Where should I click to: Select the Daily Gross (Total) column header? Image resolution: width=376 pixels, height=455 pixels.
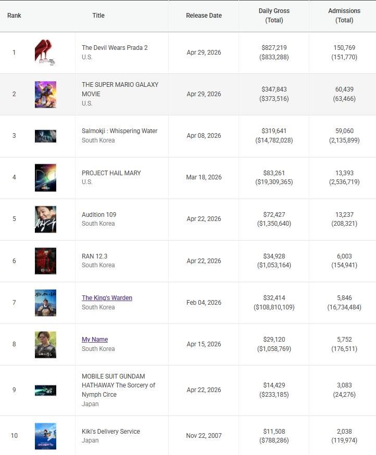click(274, 16)
